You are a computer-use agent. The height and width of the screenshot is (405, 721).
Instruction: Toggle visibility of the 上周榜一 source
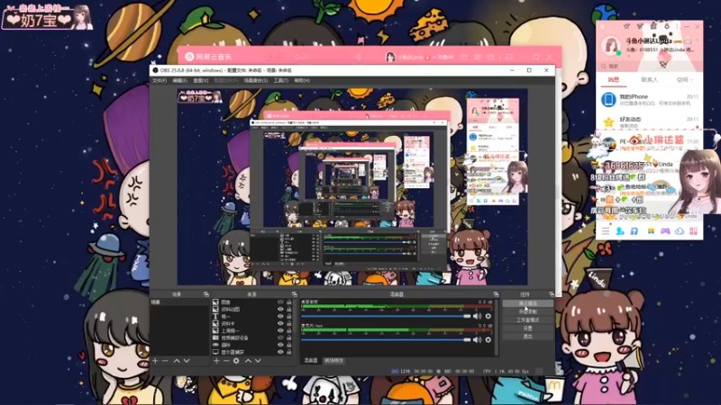click(x=280, y=330)
